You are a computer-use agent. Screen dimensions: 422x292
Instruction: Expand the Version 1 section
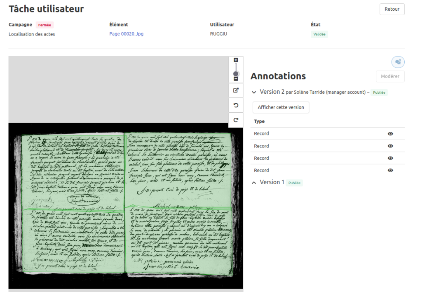(x=254, y=183)
